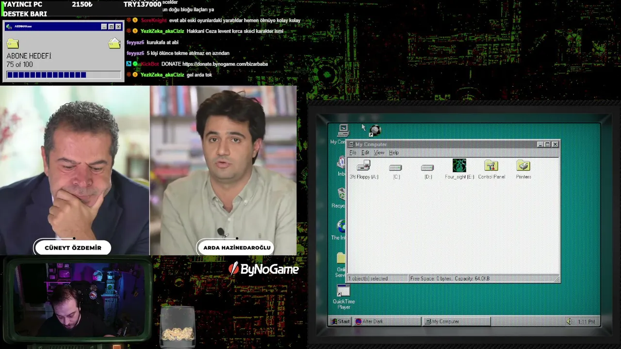Click the Start button
This screenshot has width=621, height=349.
(x=340, y=321)
